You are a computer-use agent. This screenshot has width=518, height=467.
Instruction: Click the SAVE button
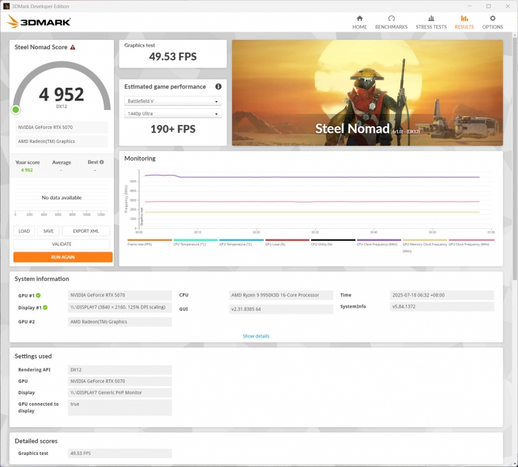[x=49, y=231]
